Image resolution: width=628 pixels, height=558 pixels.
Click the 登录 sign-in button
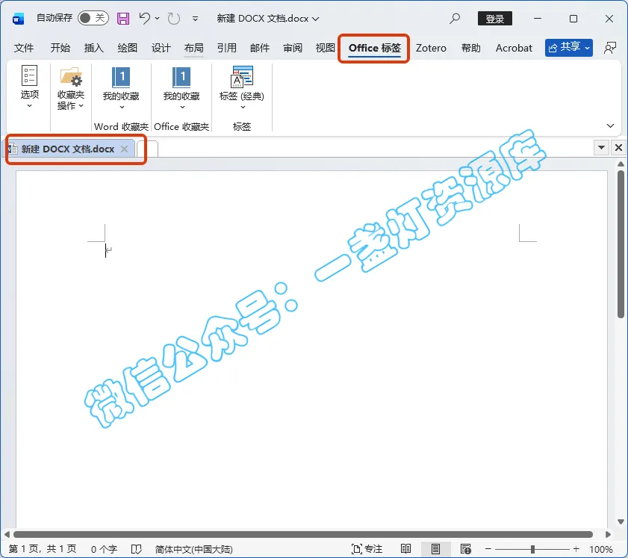coord(494,19)
